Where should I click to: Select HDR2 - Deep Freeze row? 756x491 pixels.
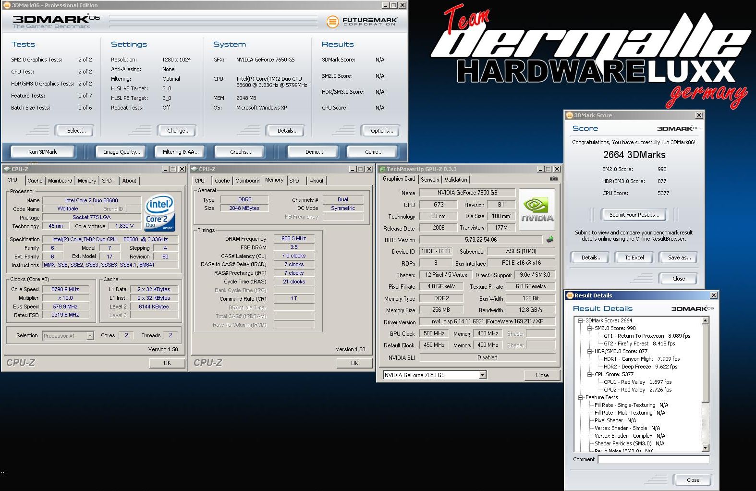click(640, 367)
